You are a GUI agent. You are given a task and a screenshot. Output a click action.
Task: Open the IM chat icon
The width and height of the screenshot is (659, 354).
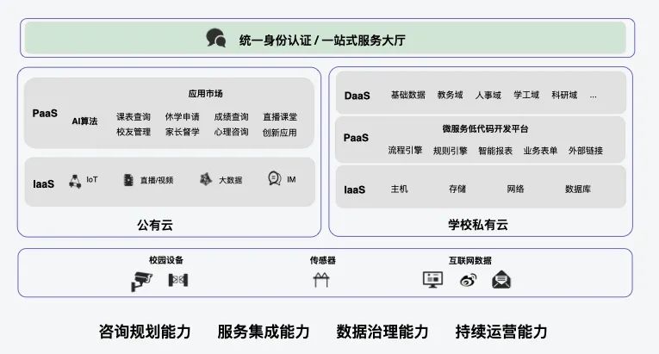point(274,179)
